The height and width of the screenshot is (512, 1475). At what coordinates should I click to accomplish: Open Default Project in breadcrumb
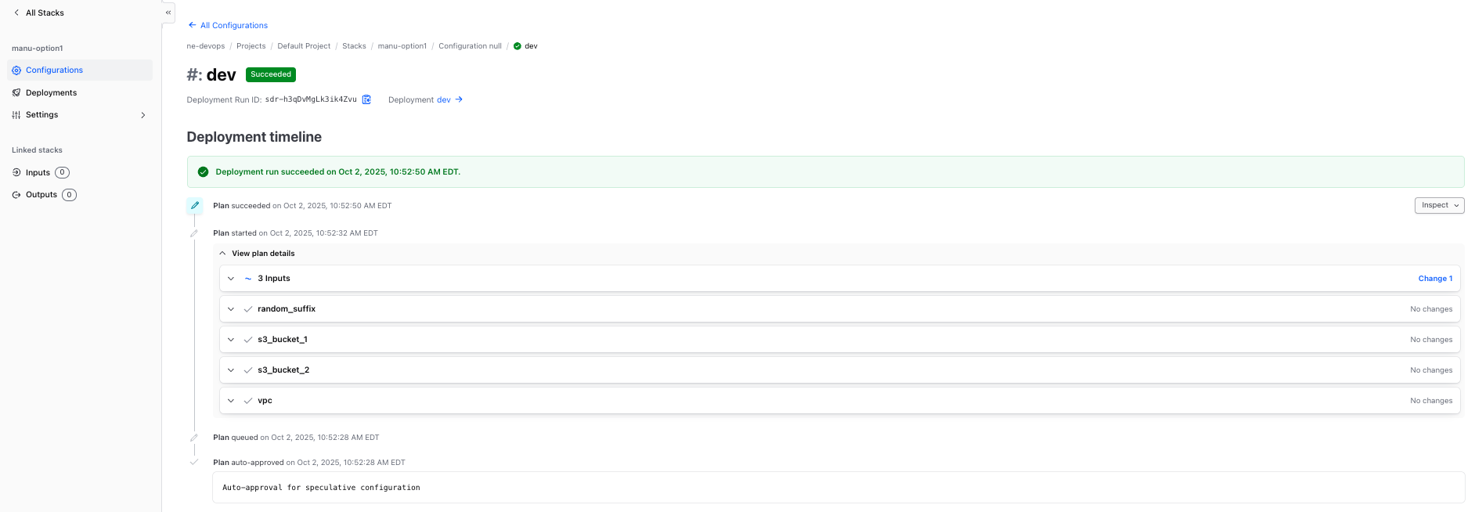(x=304, y=46)
